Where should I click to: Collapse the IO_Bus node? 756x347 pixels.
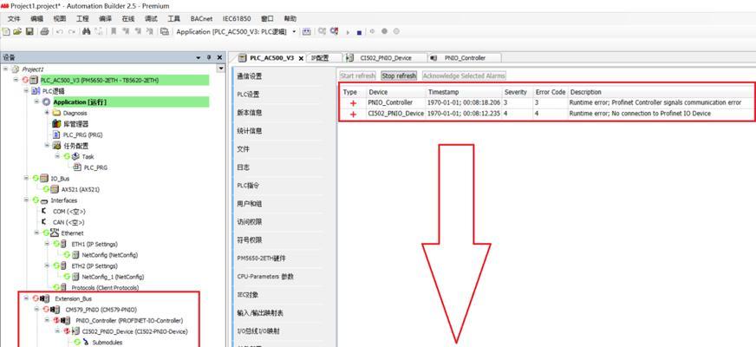tap(27, 178)
